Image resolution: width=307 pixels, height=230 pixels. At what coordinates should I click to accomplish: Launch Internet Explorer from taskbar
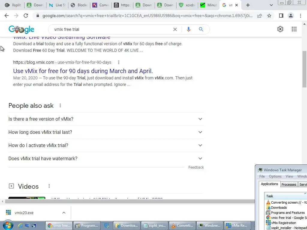click(20, 226)
